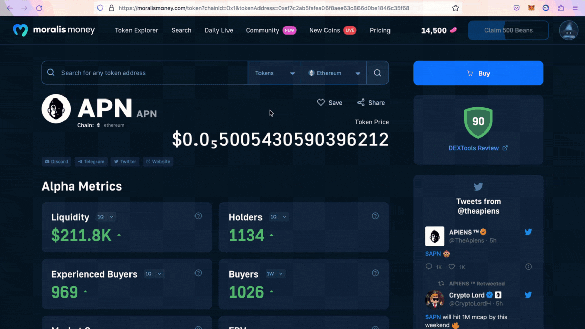585x329 pixels.
Task: Open the Community nav item
Action: point(271,30)
